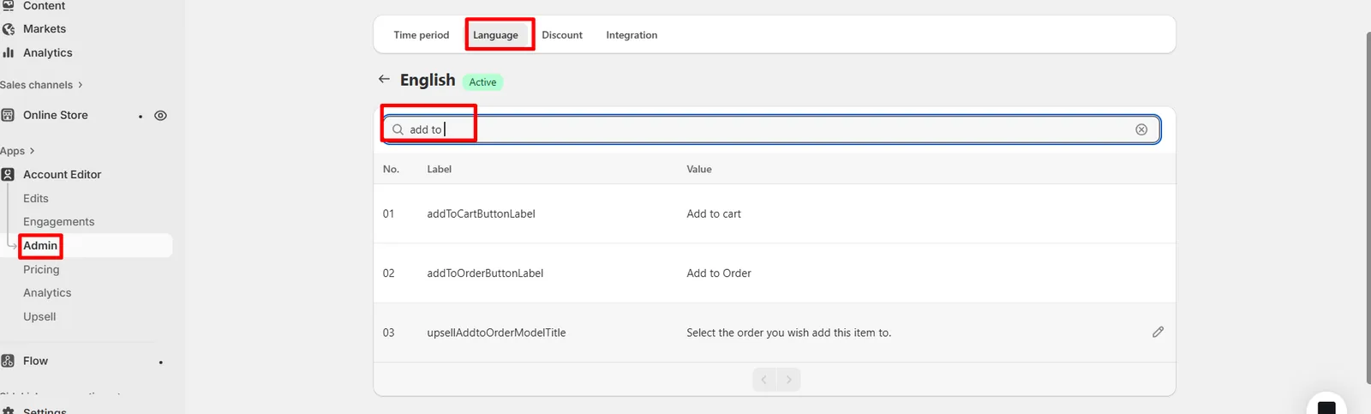Click the search magnifier icon

point(398,130)
